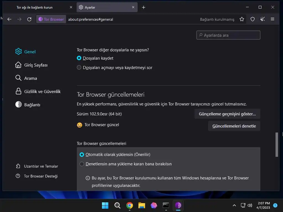Click the info icon beside Bu ayar
The image size is (283, 212).
pyautogui.click(x=88, y=178)
